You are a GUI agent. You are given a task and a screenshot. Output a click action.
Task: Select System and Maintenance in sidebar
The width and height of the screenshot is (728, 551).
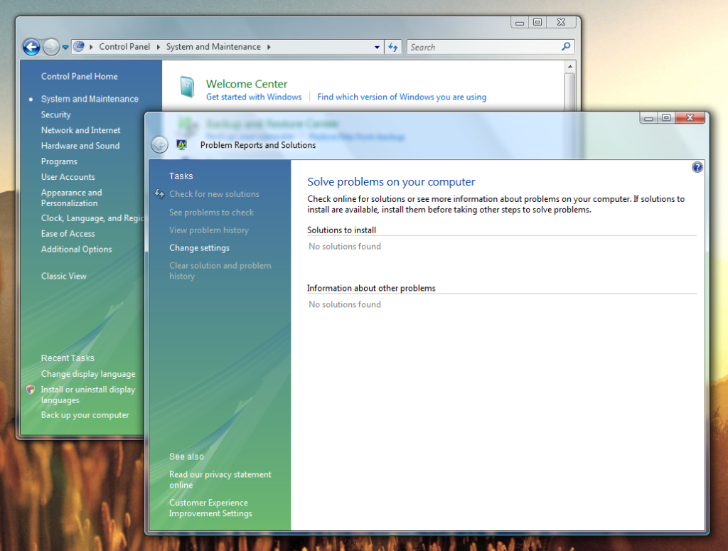(x=90, y=99)
